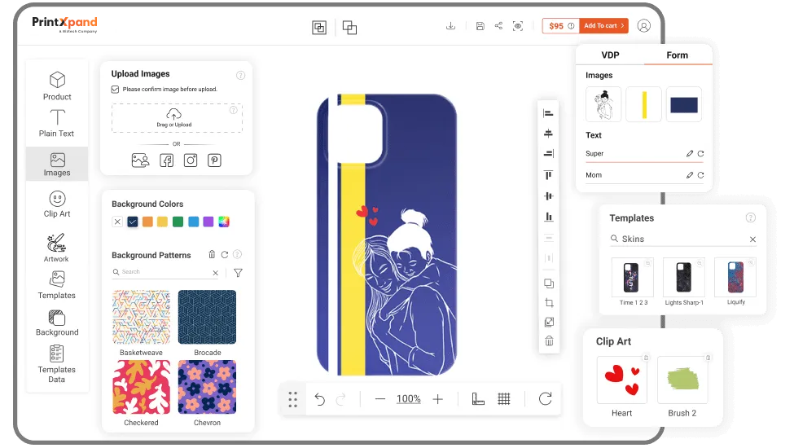The height and width of the screenshot is (448, 794).
Task: Align selection to horizontal center
Action: pos(548,134)
